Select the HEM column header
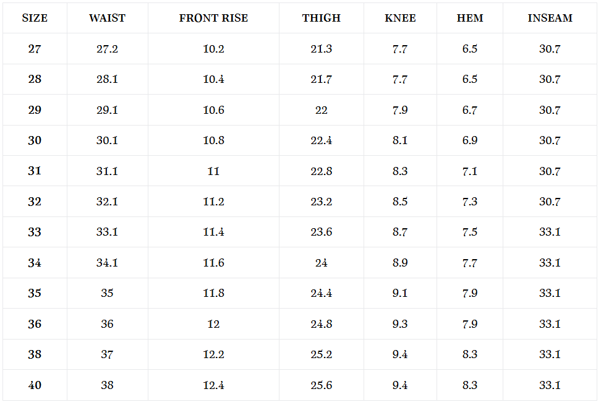Screen dimensions: 601x402 470,18
